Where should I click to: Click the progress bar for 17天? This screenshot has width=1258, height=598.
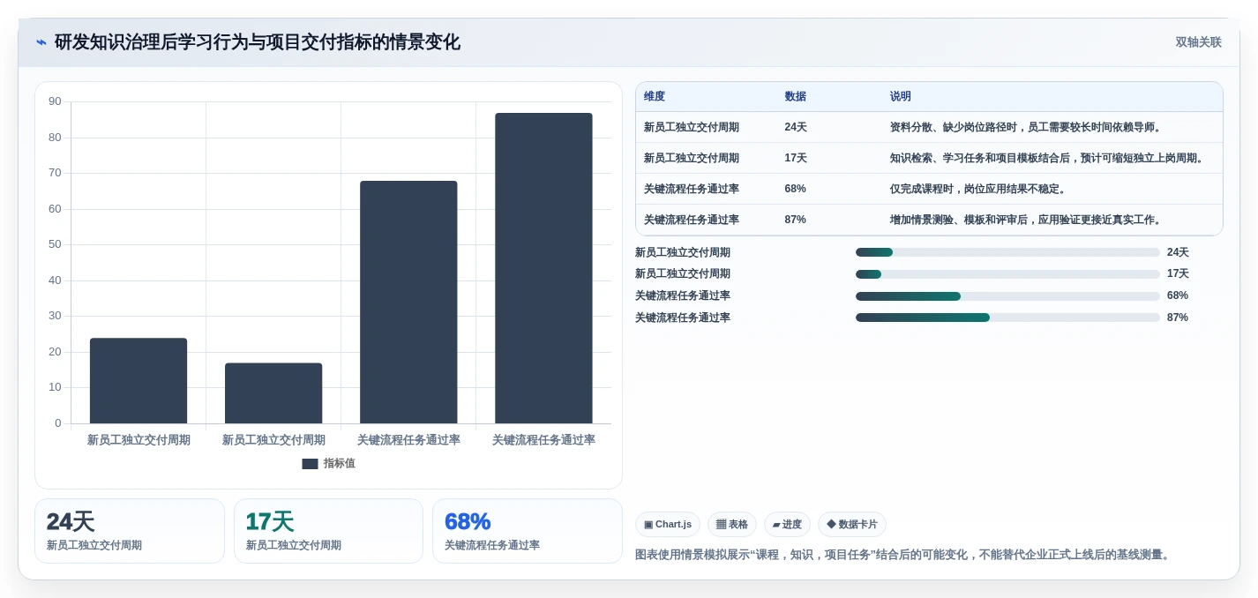coord(1007,274)
